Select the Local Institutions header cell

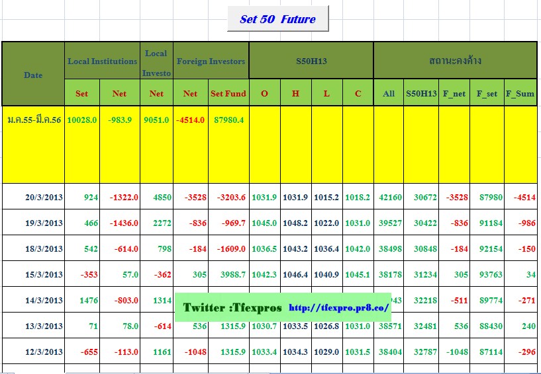coord(102,61)
